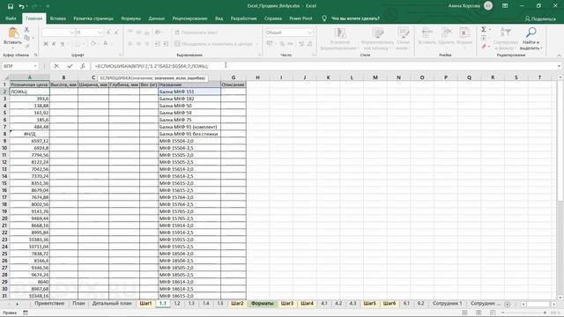Viewport: 564px width, 317px height.
Task: Expand the formula bar with chevron
Action: point(559,66)
